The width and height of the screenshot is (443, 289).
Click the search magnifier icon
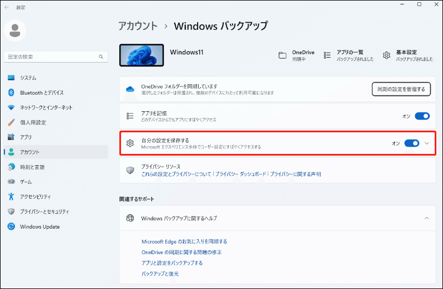[x=101, y=56]
